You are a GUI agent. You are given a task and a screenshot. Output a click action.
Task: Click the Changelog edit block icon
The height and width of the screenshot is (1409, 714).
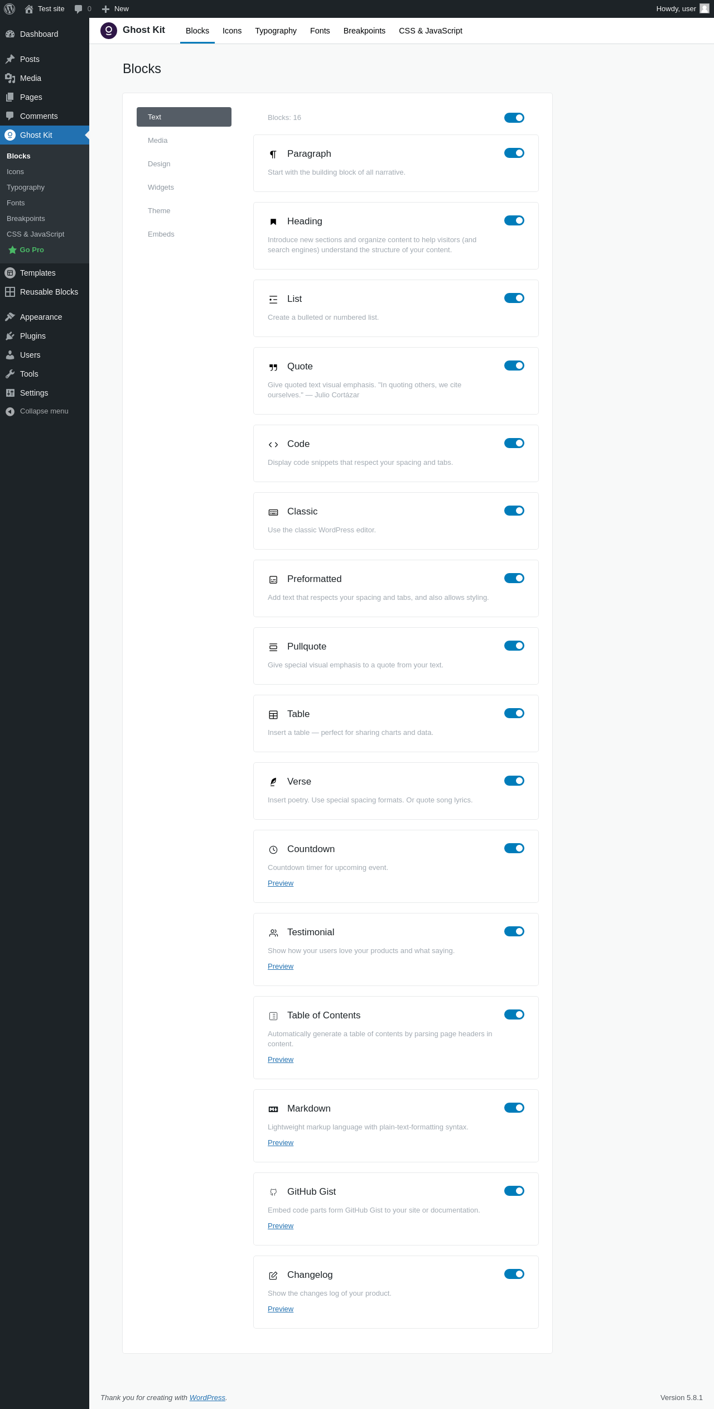(x=273, y=1276)
